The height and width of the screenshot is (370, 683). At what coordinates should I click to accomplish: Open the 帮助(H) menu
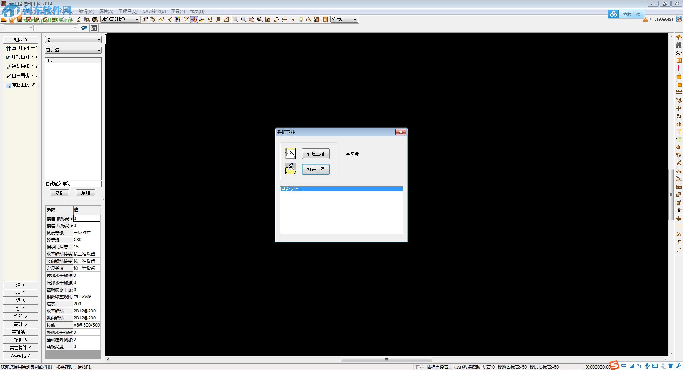point(197,11)
